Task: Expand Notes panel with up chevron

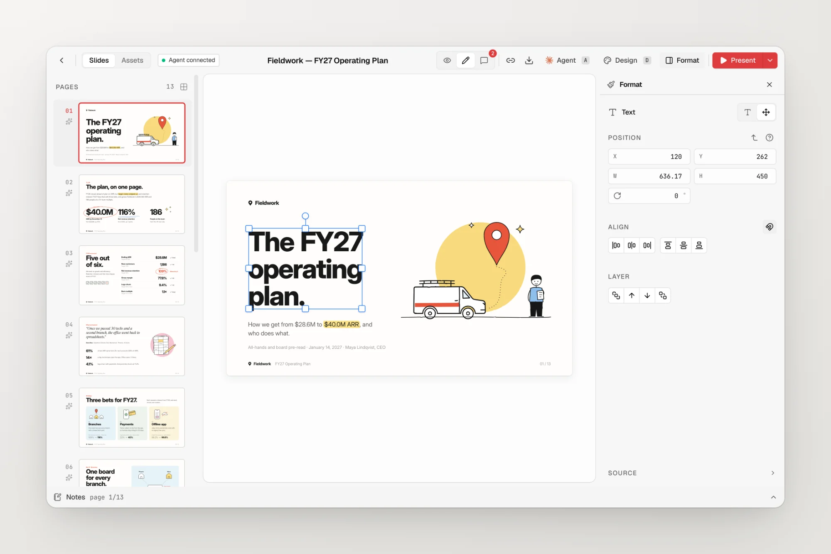Action: coord(773,497)
